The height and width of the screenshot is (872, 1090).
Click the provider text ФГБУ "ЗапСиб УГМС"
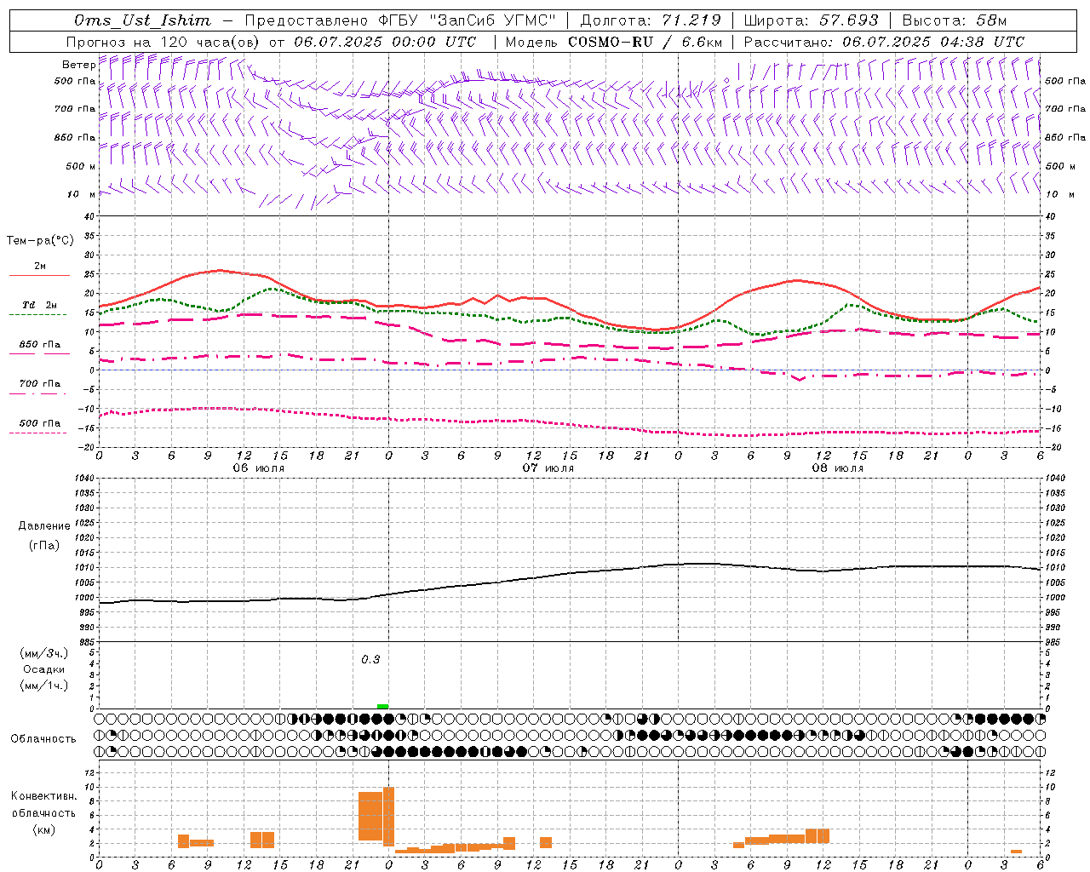pos(467,20)
